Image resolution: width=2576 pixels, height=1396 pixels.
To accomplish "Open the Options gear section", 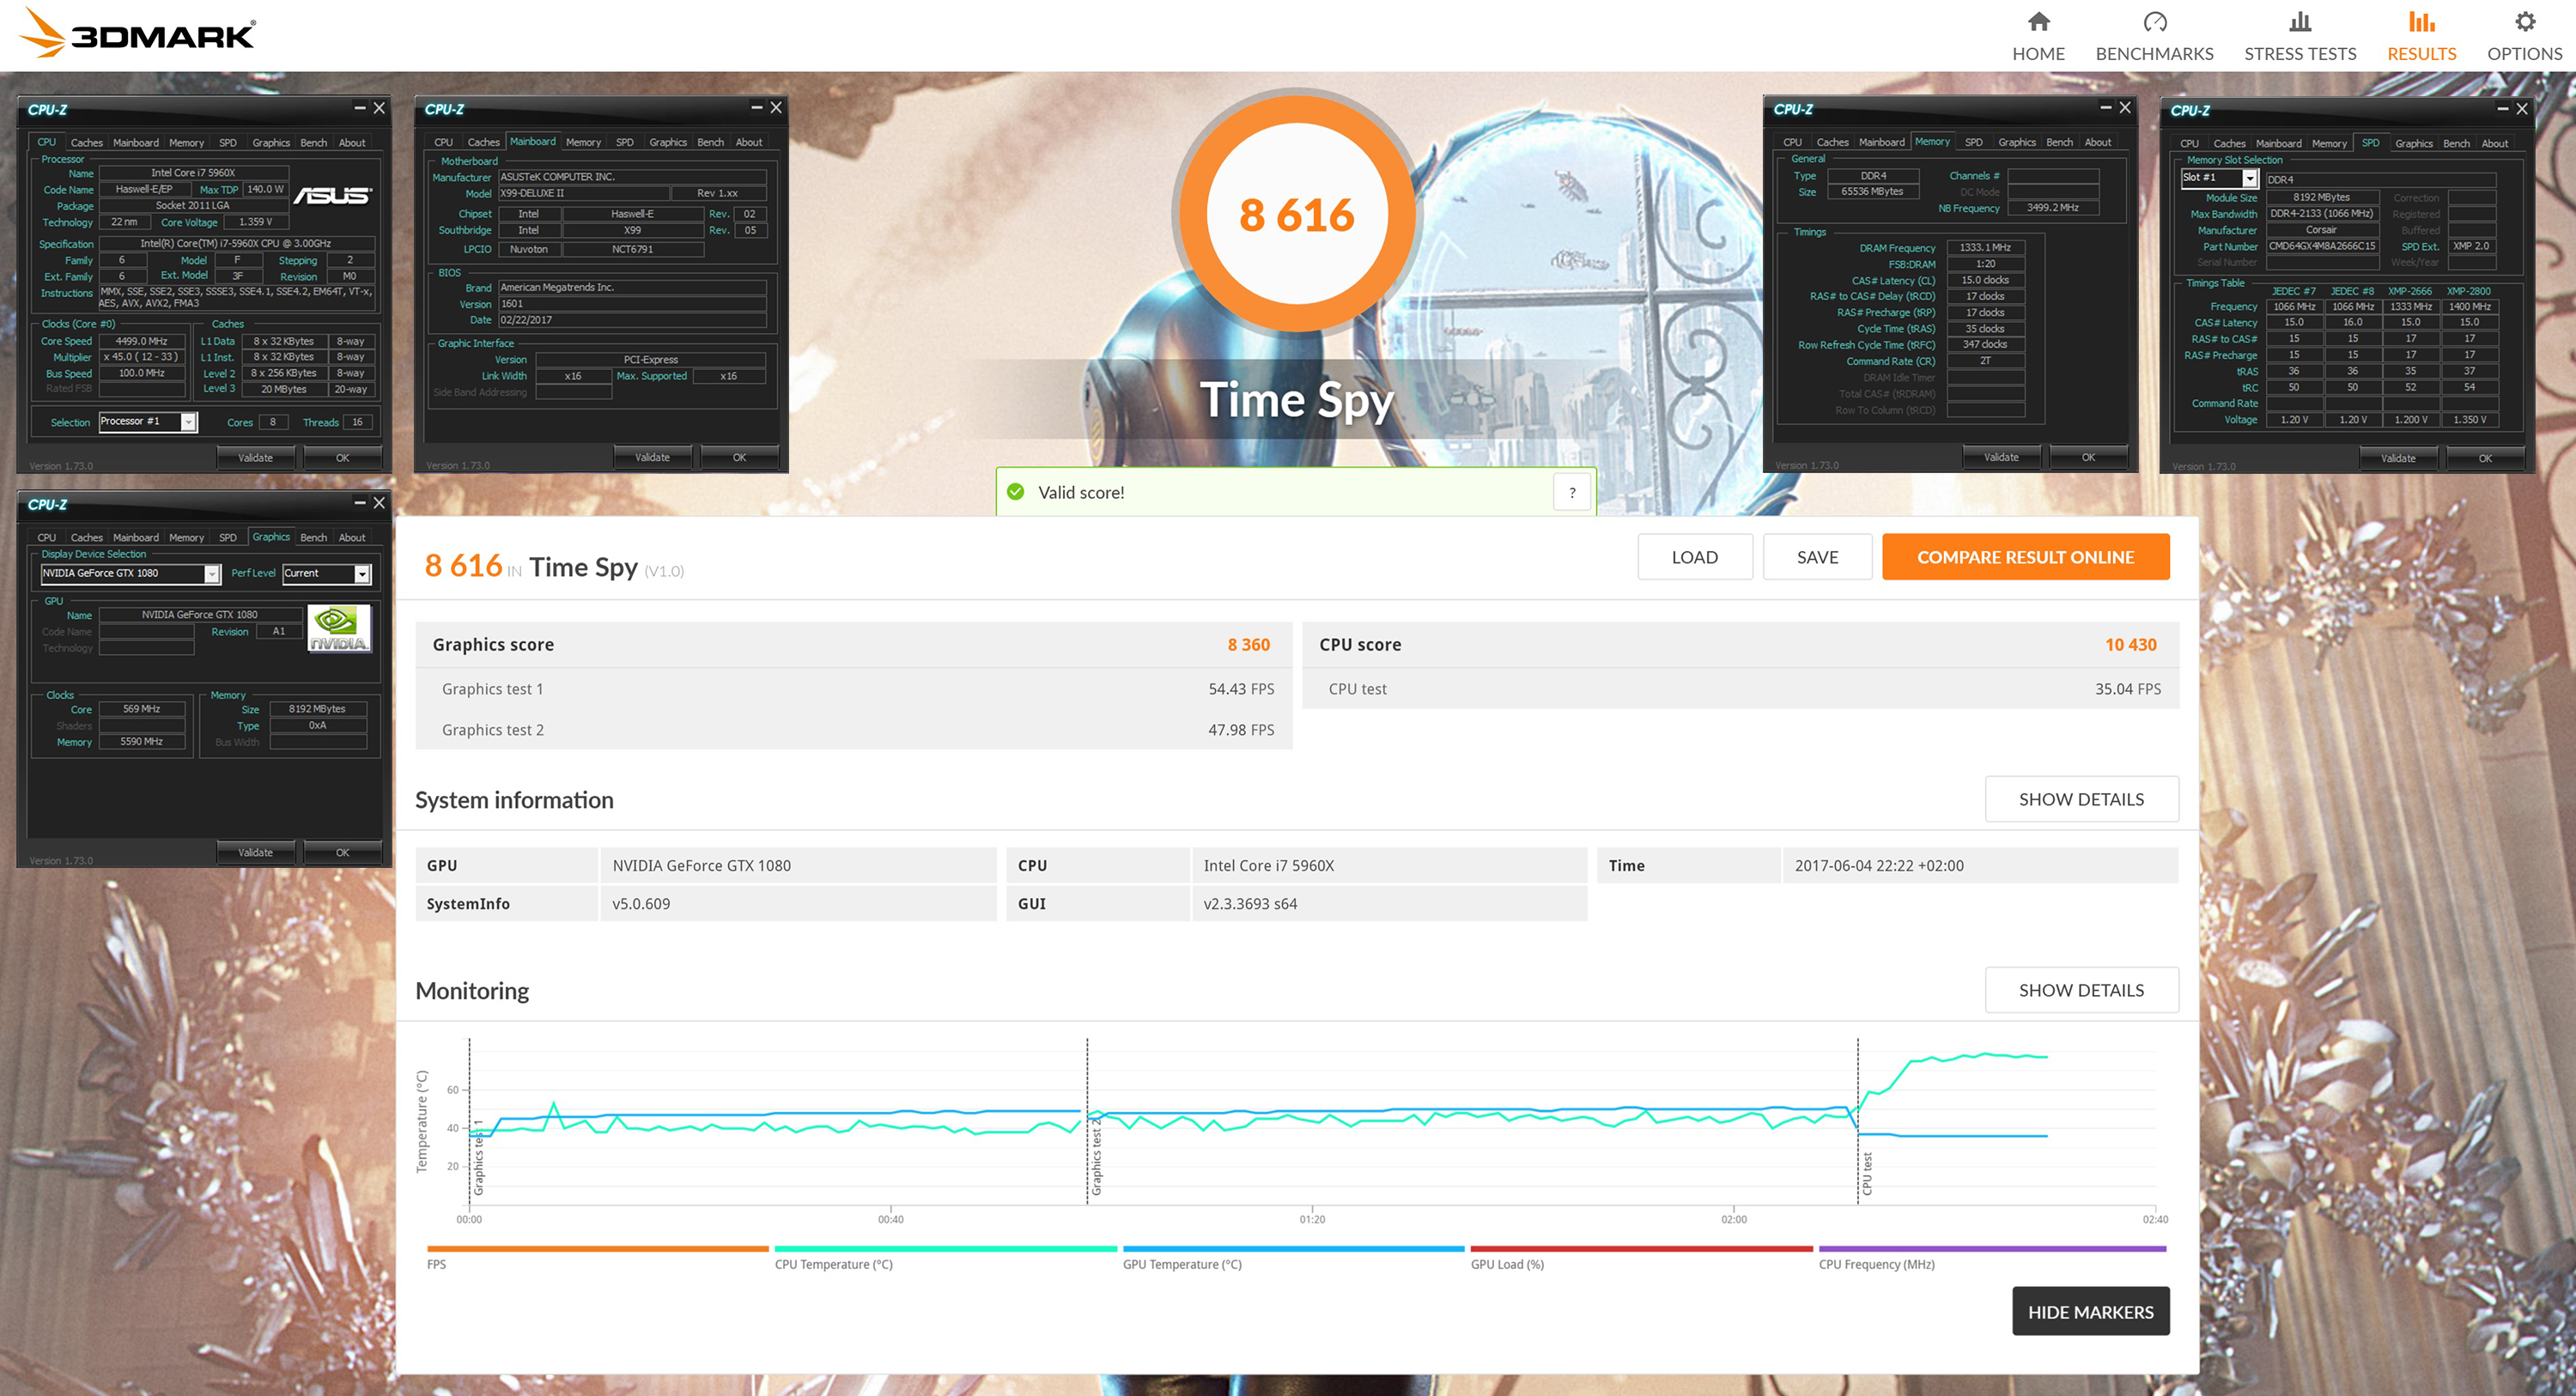I will pos(2524,36).
